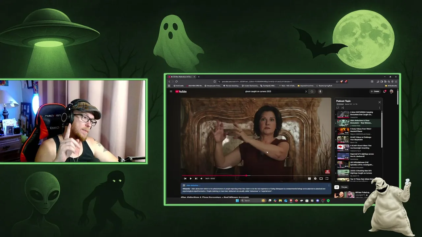Expand the 'Imported From Firefox' bookmark folder

(x=306, y=86)
